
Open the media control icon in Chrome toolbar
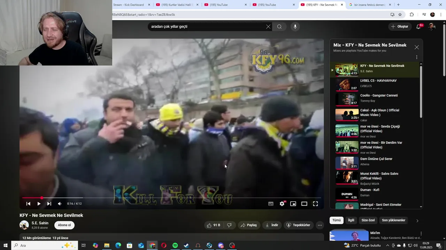tap(424, 15)
